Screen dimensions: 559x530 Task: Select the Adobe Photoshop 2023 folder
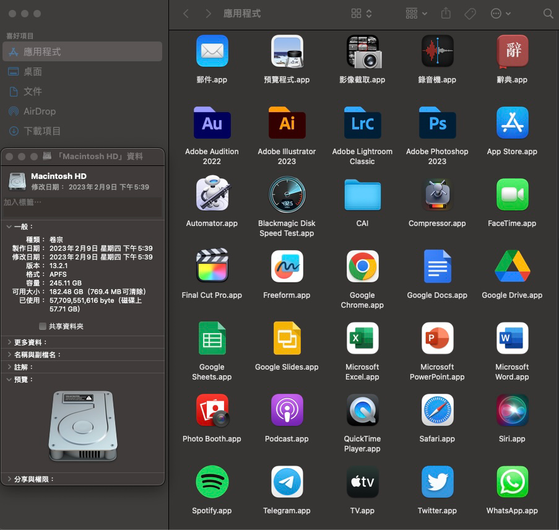(438, 123)
